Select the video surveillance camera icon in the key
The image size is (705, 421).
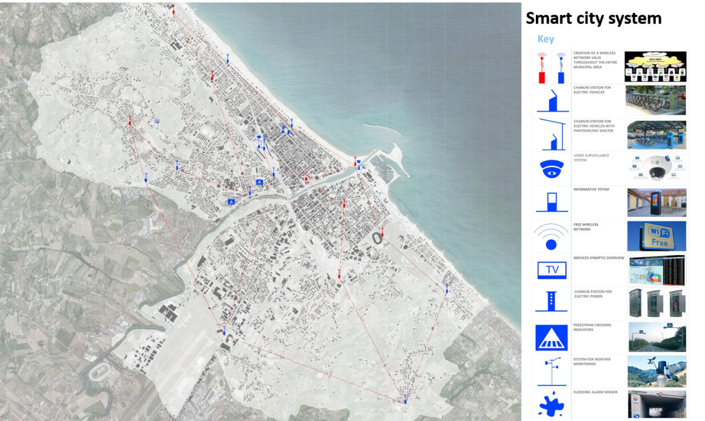551,169
